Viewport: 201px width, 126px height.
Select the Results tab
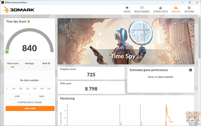[x=176, y=10]
